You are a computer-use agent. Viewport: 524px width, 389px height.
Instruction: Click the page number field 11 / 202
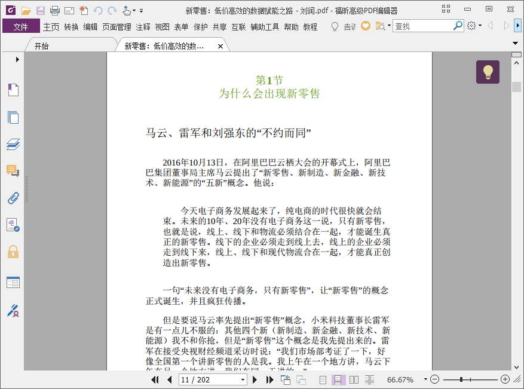coord(209,379)
